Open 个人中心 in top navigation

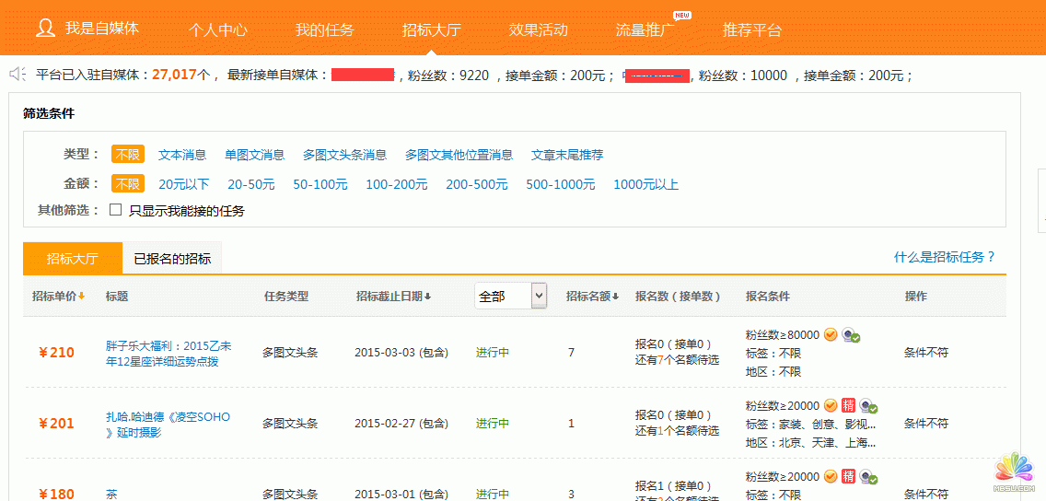pos(218,29)
